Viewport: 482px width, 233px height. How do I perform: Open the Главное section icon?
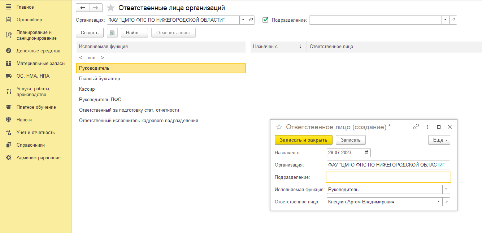[x=9, y=7]
